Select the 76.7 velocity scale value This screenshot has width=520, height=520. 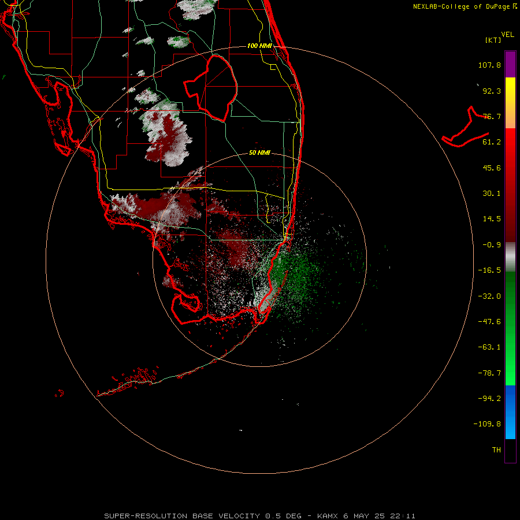coord(492,116)
